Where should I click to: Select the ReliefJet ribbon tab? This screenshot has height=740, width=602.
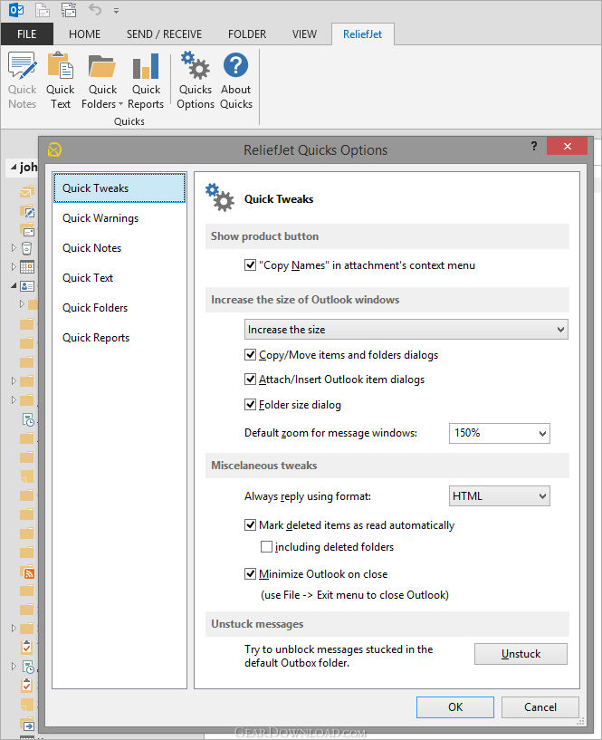point(362,34)
